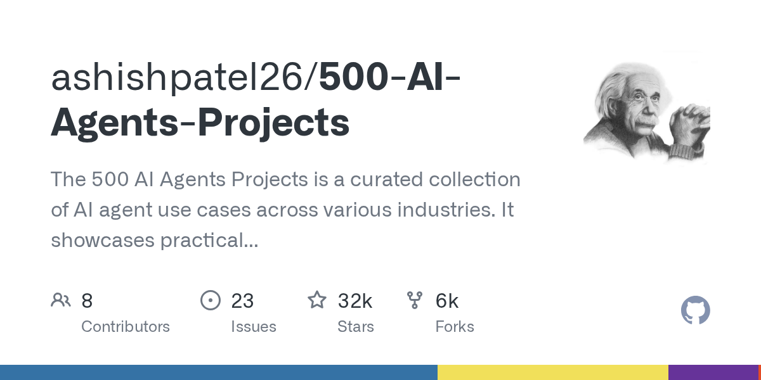761x380 pixels.
Task: Click the 23 issues count
Action: [242, 301]
